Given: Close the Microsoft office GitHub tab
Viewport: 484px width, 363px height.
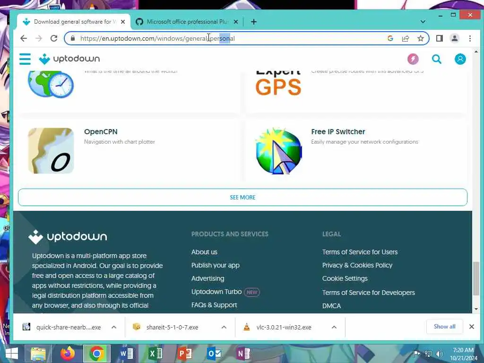Looking at the screenshot, I should click(236, 22).
